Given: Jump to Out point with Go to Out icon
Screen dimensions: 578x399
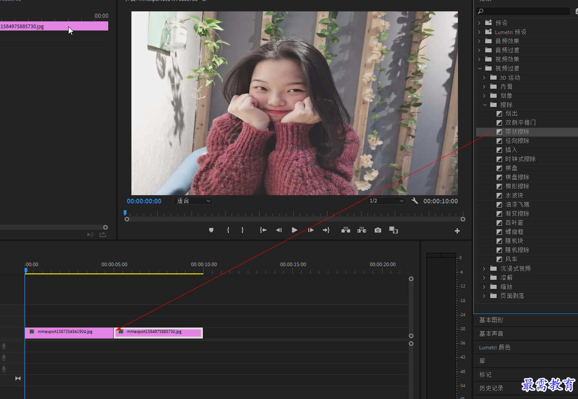Looking at the screenshot, I should click(x=326, y=230).
